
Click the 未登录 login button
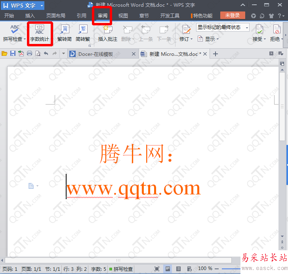tap(233, 15)
